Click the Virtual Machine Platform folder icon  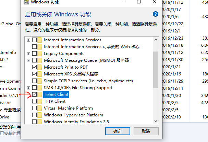(x=39, y=108)
